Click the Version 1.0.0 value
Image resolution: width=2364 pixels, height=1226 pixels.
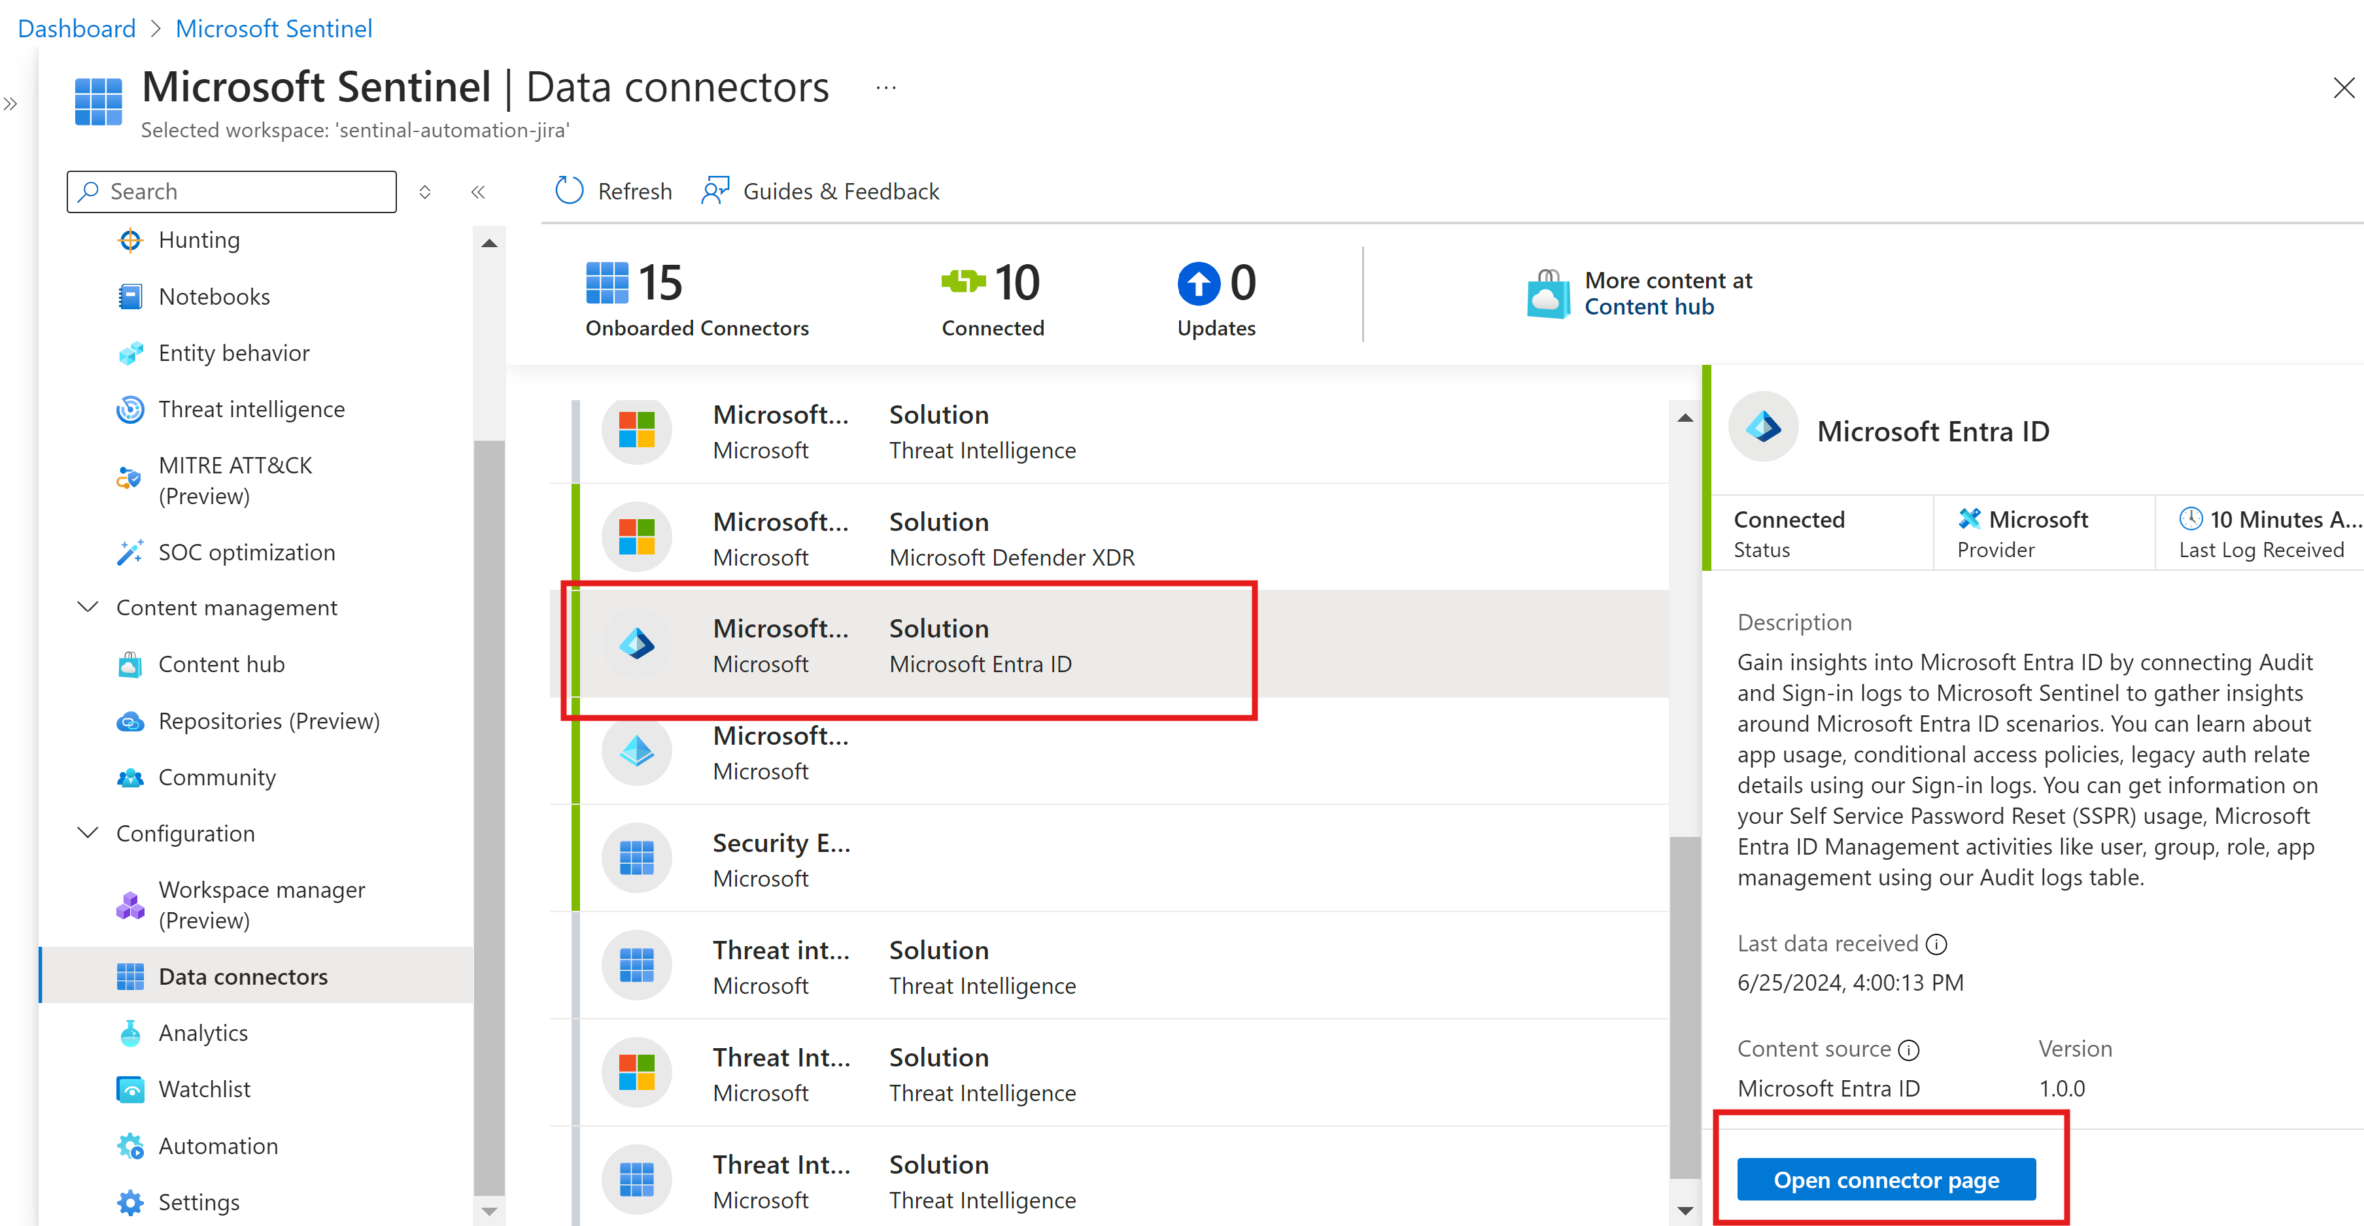[x=2061, y=1089]
